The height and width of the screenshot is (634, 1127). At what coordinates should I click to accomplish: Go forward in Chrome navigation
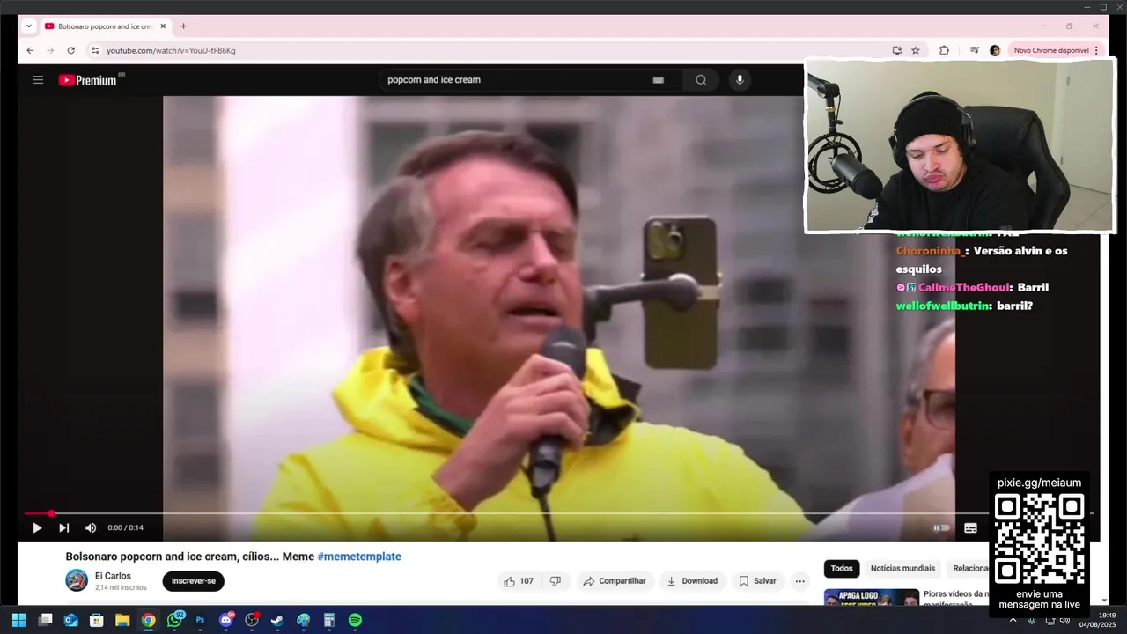click(50, 50)
